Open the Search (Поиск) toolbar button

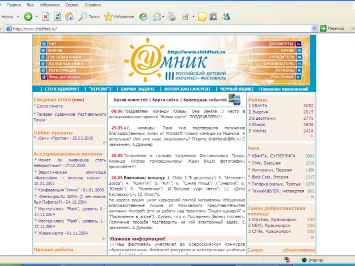coord(89,17)
